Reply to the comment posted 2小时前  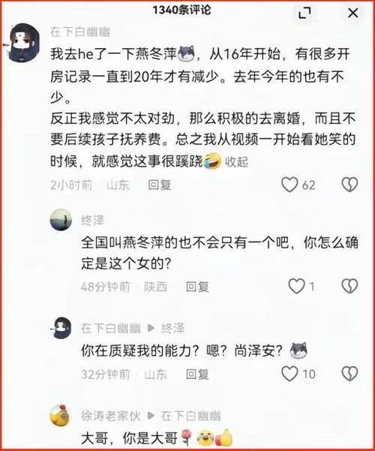click(x=159, y=185)
